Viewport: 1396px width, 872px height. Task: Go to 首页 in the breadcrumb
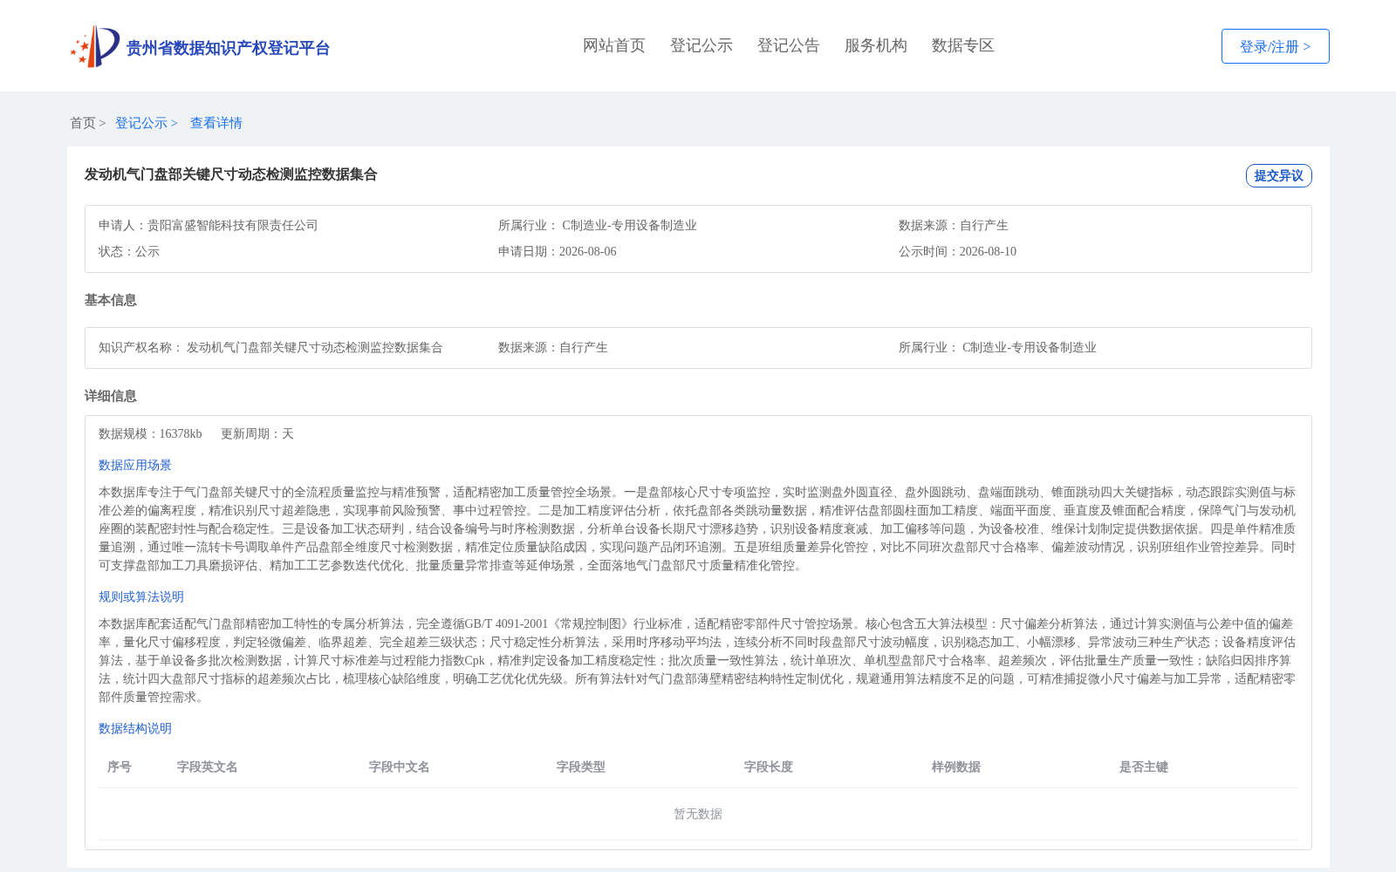click(x=83, y=123)
